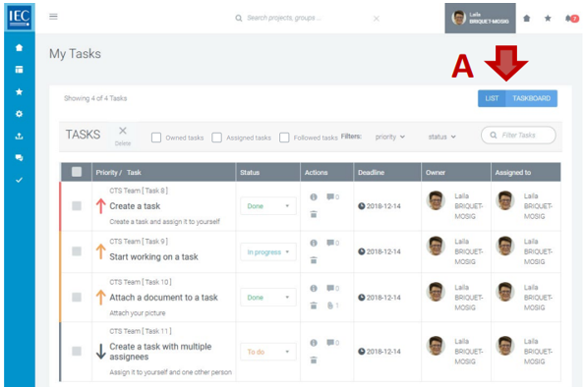Click owner avatar in Create a task row
The width and height of the screenshot is (585, 387).
(436, 200)
